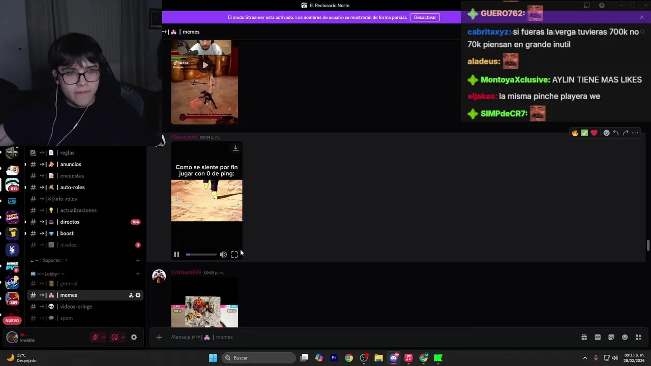Toggle headphone deafen
651x366 pixels.
point(114,337)
